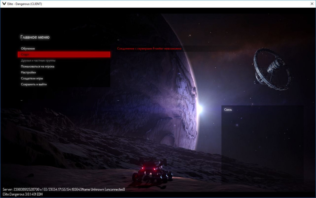The image size is (316, 198).
Task: View Создатели игры credits
Action: [32, 78]
